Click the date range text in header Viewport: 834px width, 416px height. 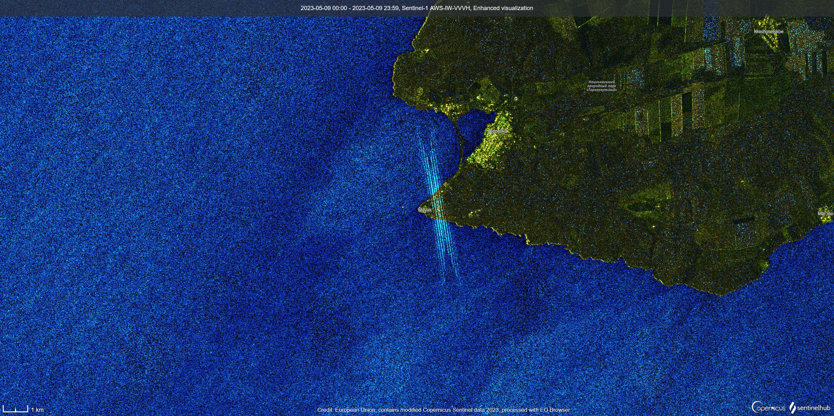(x=349, y=8)
